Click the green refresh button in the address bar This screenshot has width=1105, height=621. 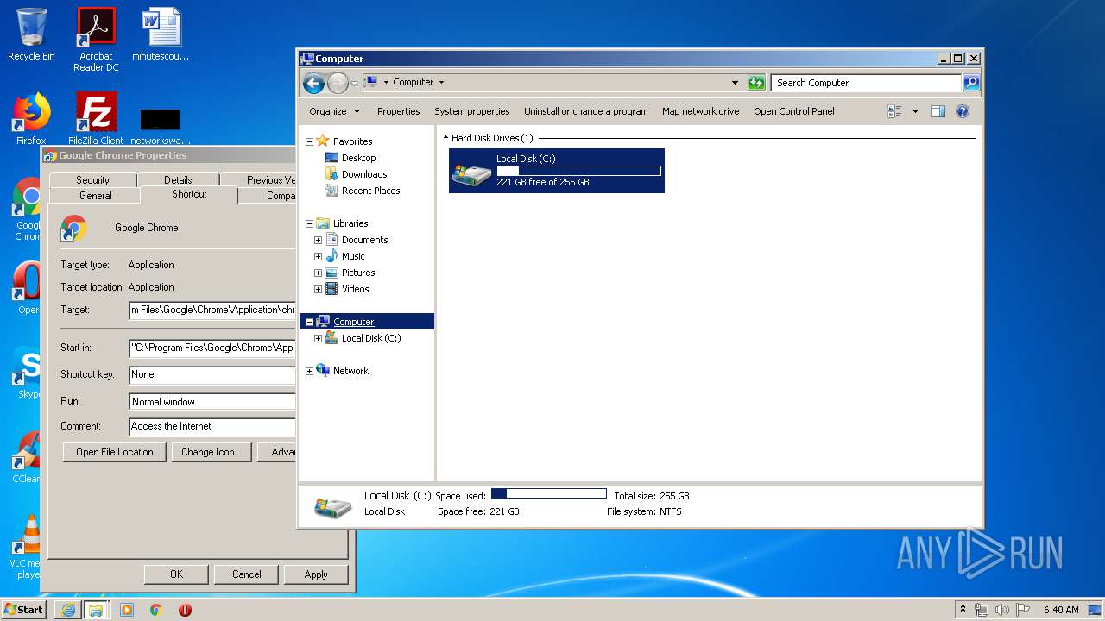[756, 83]
